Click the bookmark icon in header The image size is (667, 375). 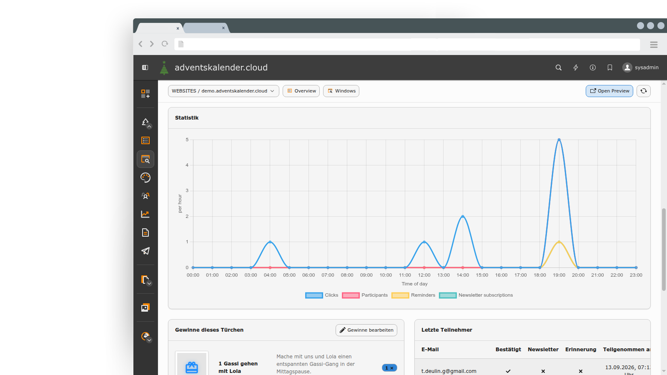(x=610, y=67)
